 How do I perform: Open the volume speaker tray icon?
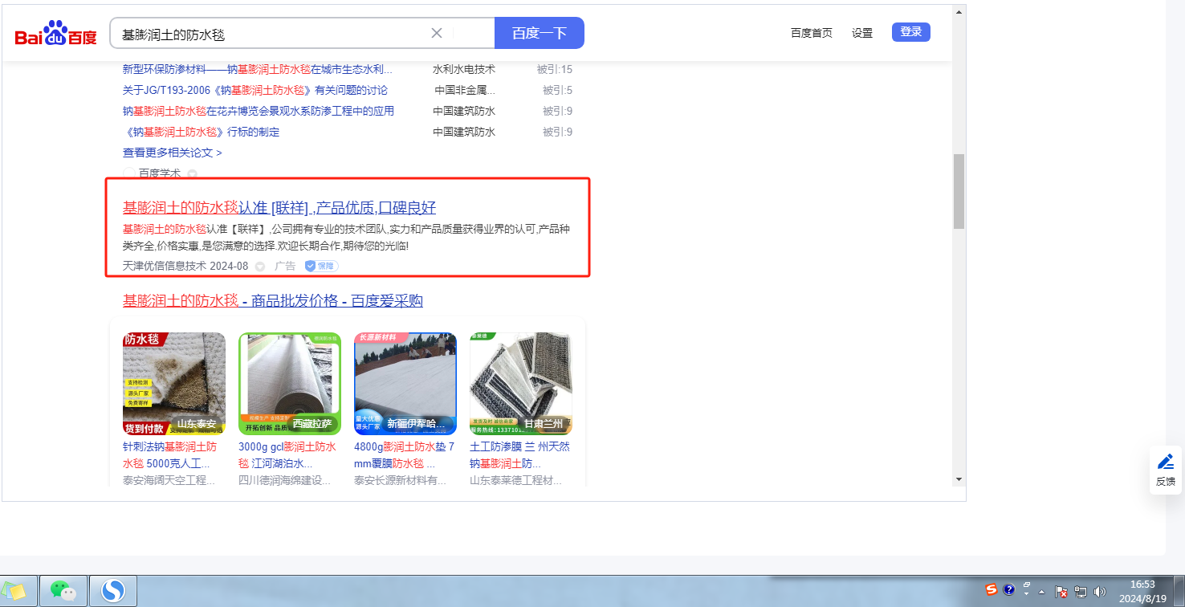pyautogui.click(x=1100, y=591)
